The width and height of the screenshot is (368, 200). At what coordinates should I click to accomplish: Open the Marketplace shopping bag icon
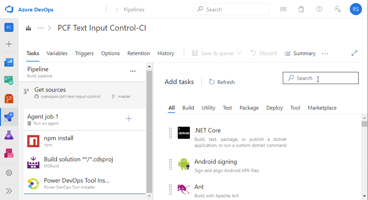pyautogui.click(x=301, y=9)
